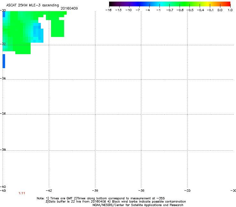Click the color bar label -7
Image resolution: width=236 pixels, height=207 pixels.
[138, 10]
